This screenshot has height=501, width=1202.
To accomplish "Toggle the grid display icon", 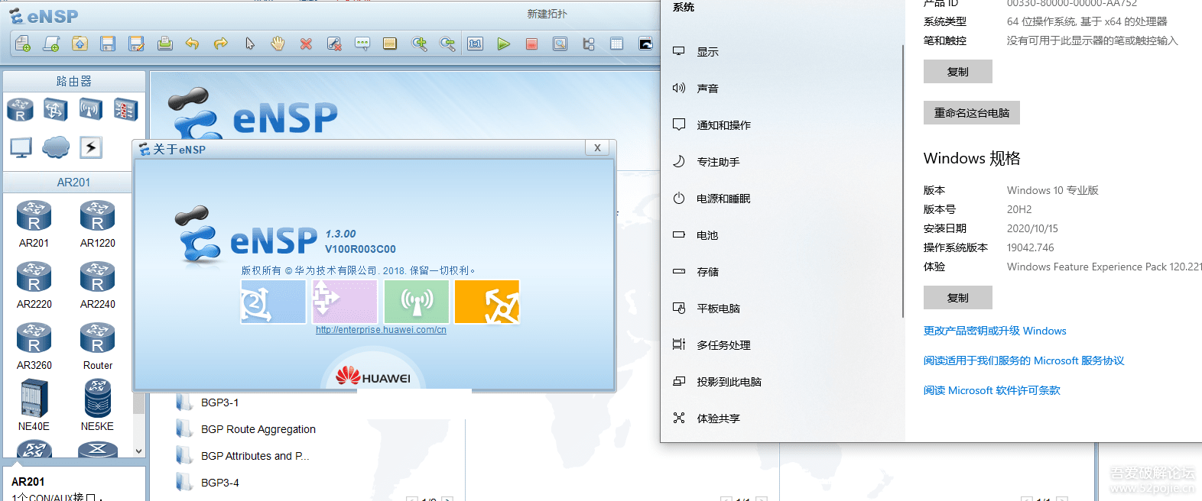I will 617,44.
